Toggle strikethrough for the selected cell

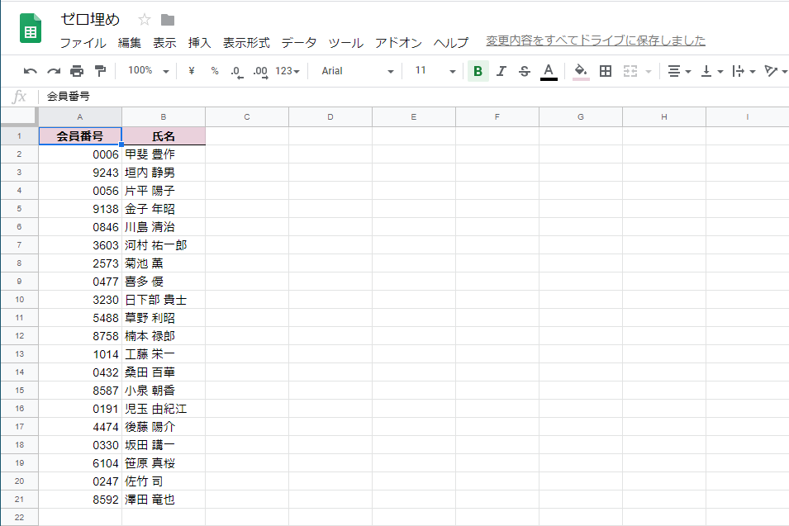[x=524, y=71]
